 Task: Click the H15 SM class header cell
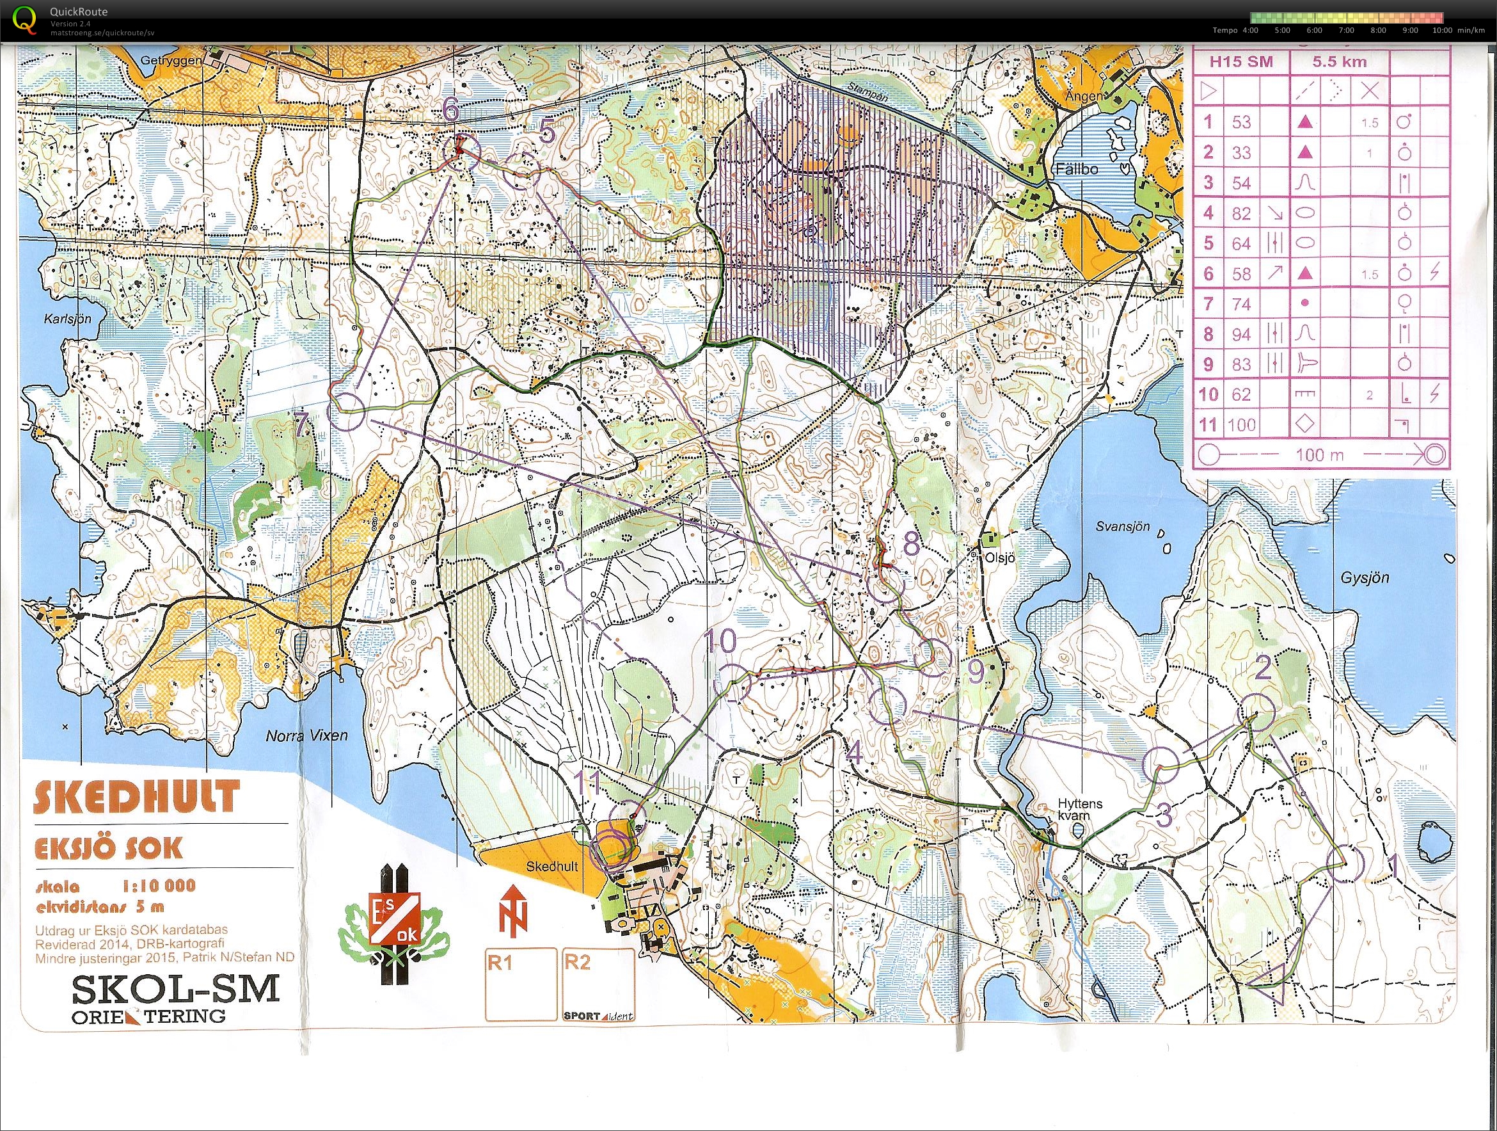coord(1241,61)
